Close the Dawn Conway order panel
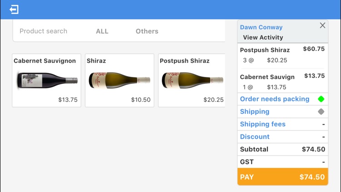This screenshot has width=341, height=192. [x=322, y=26]
